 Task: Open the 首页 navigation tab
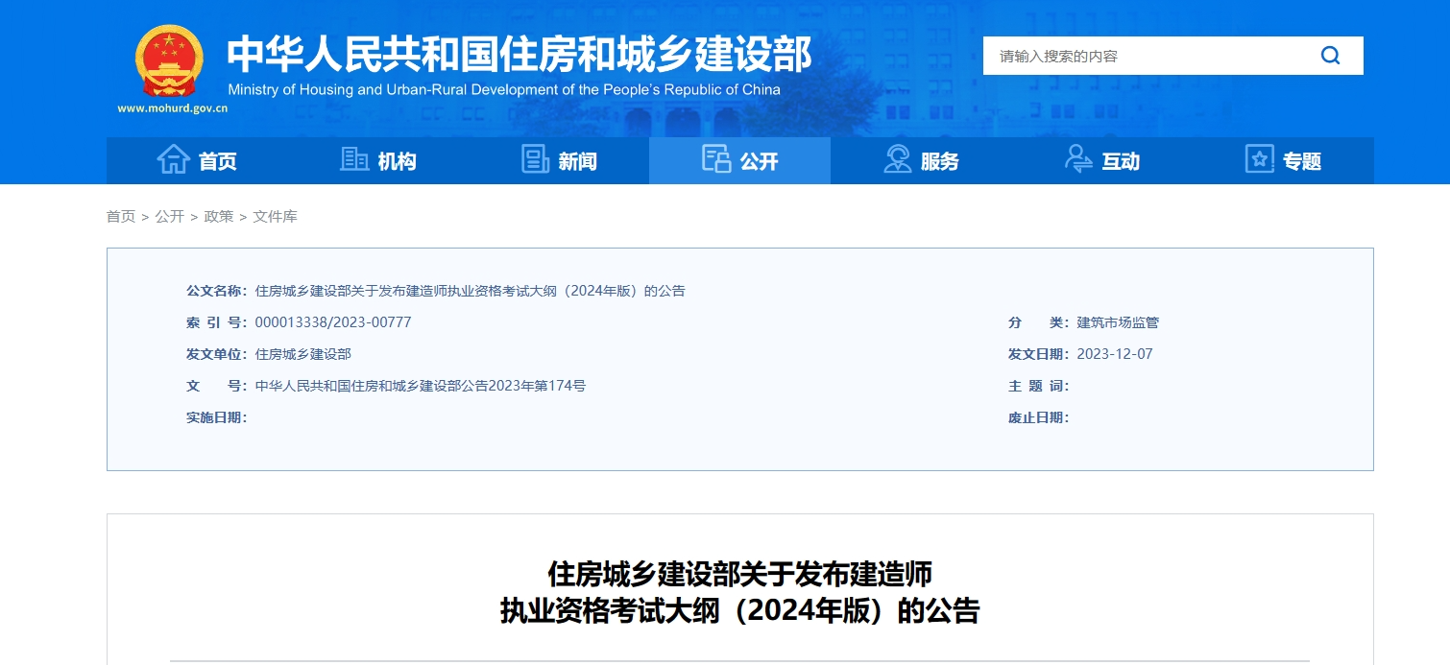point(197,160)
